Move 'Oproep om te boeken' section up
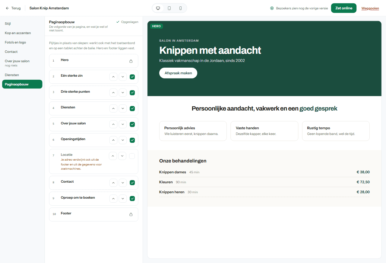The width and height of the screenshot is (386, 263). (113, 199)
